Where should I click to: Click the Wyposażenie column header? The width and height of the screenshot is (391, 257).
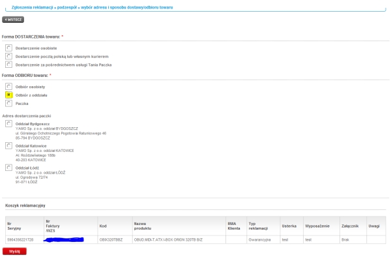tap(321, 226)
